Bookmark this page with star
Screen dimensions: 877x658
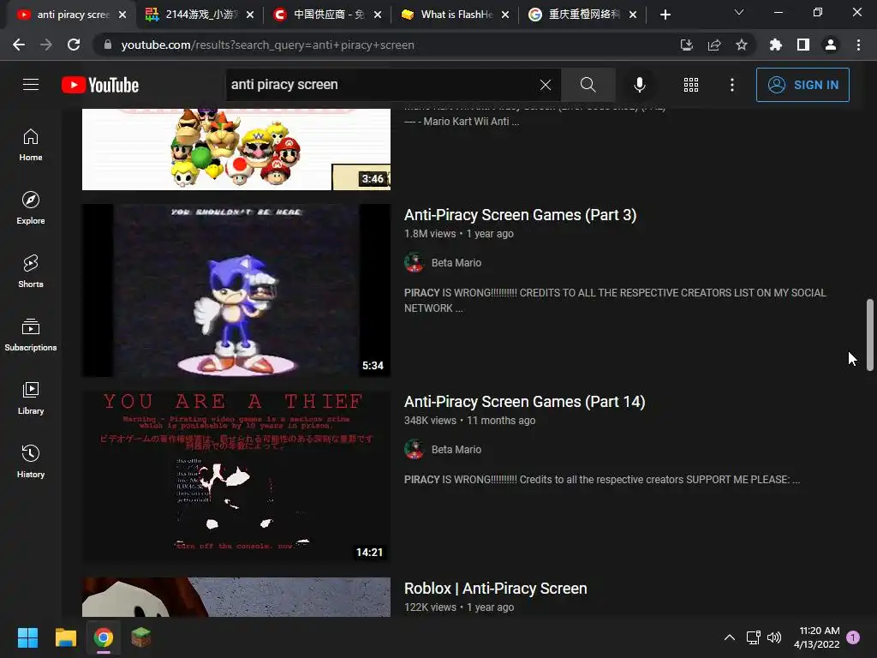pos(742,45)
